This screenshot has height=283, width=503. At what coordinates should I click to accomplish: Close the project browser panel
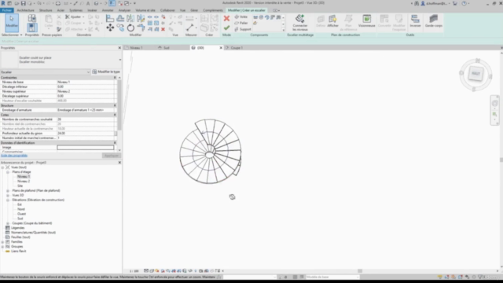(x=119, y=163)
